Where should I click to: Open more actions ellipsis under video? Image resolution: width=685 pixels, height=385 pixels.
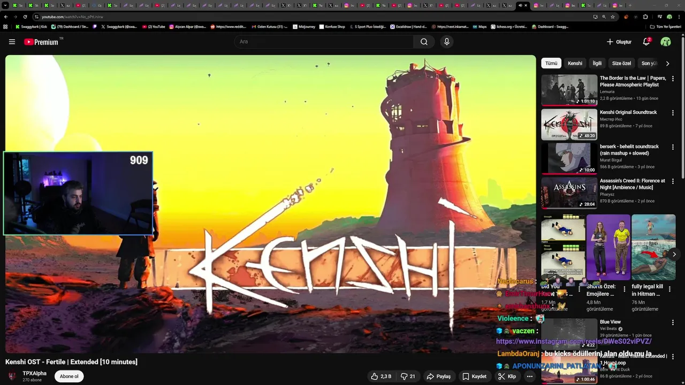[530, 376]
